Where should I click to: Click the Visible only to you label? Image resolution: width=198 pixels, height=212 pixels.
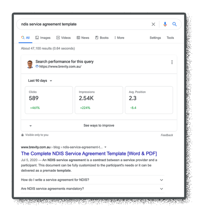point(37,135)
